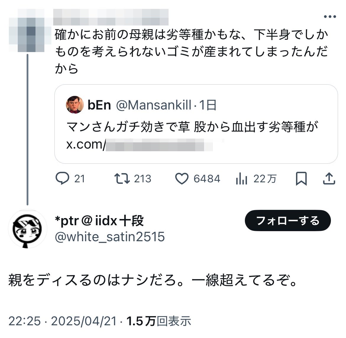346x338 pixels.
Task: Click the reply speech bubble icon
Action: [62, 178]
